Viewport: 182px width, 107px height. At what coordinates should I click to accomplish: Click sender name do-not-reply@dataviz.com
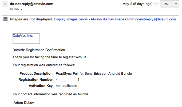(31, 4)
